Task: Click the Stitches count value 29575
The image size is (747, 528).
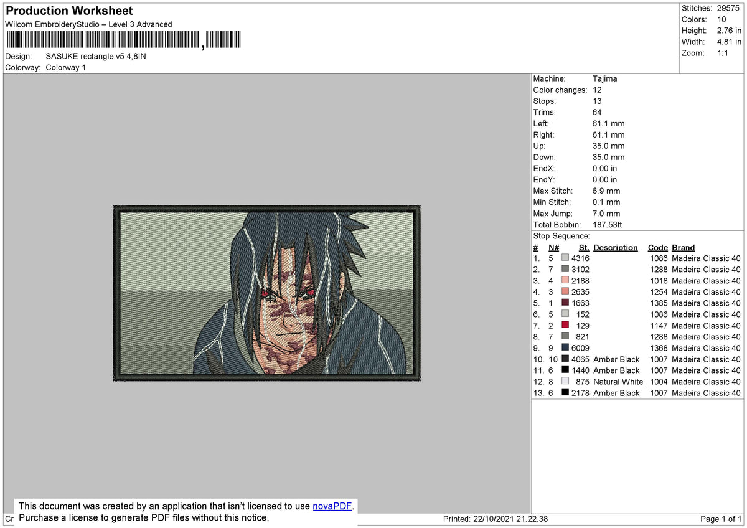Action: pyautogui.click(x=728, y=8)
